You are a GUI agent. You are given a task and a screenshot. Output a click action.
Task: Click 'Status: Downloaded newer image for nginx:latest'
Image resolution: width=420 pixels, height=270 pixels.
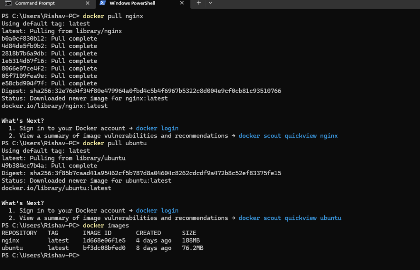coord(84,98)
